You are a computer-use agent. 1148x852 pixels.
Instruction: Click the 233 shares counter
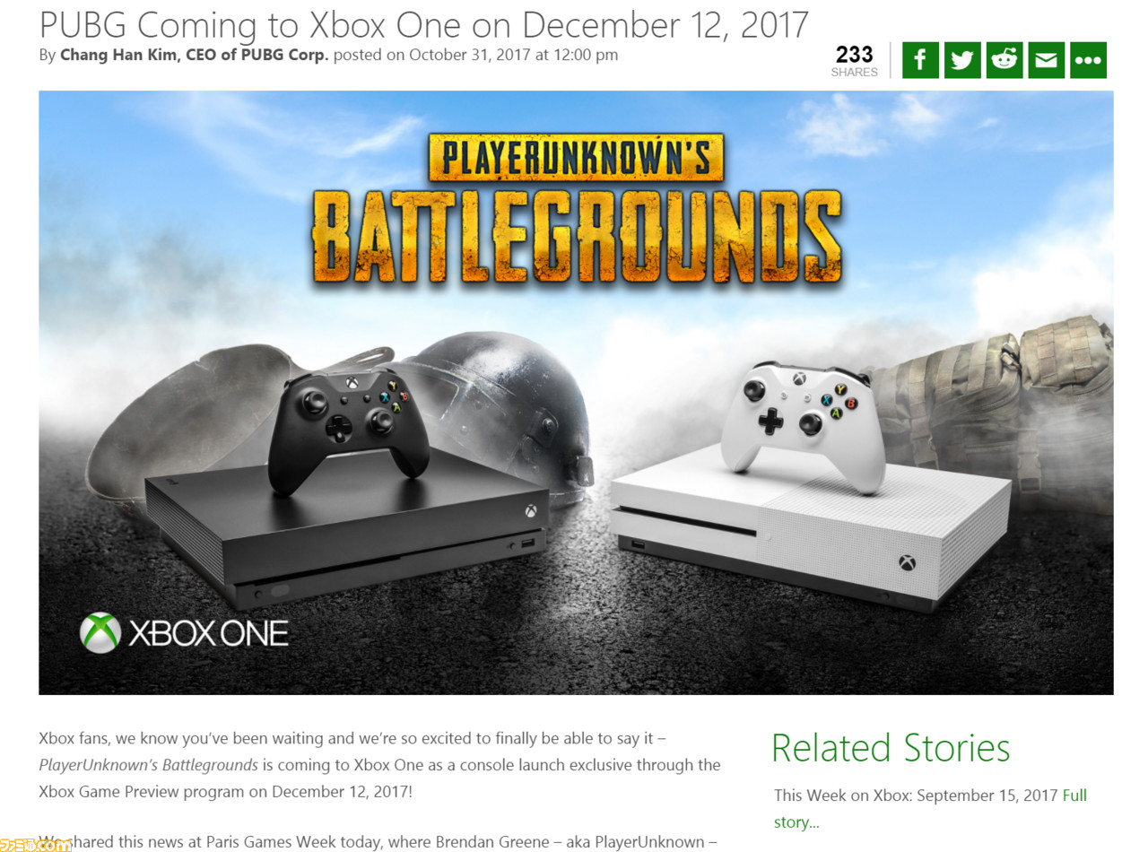pyautogui.click(x=854, y=60)
